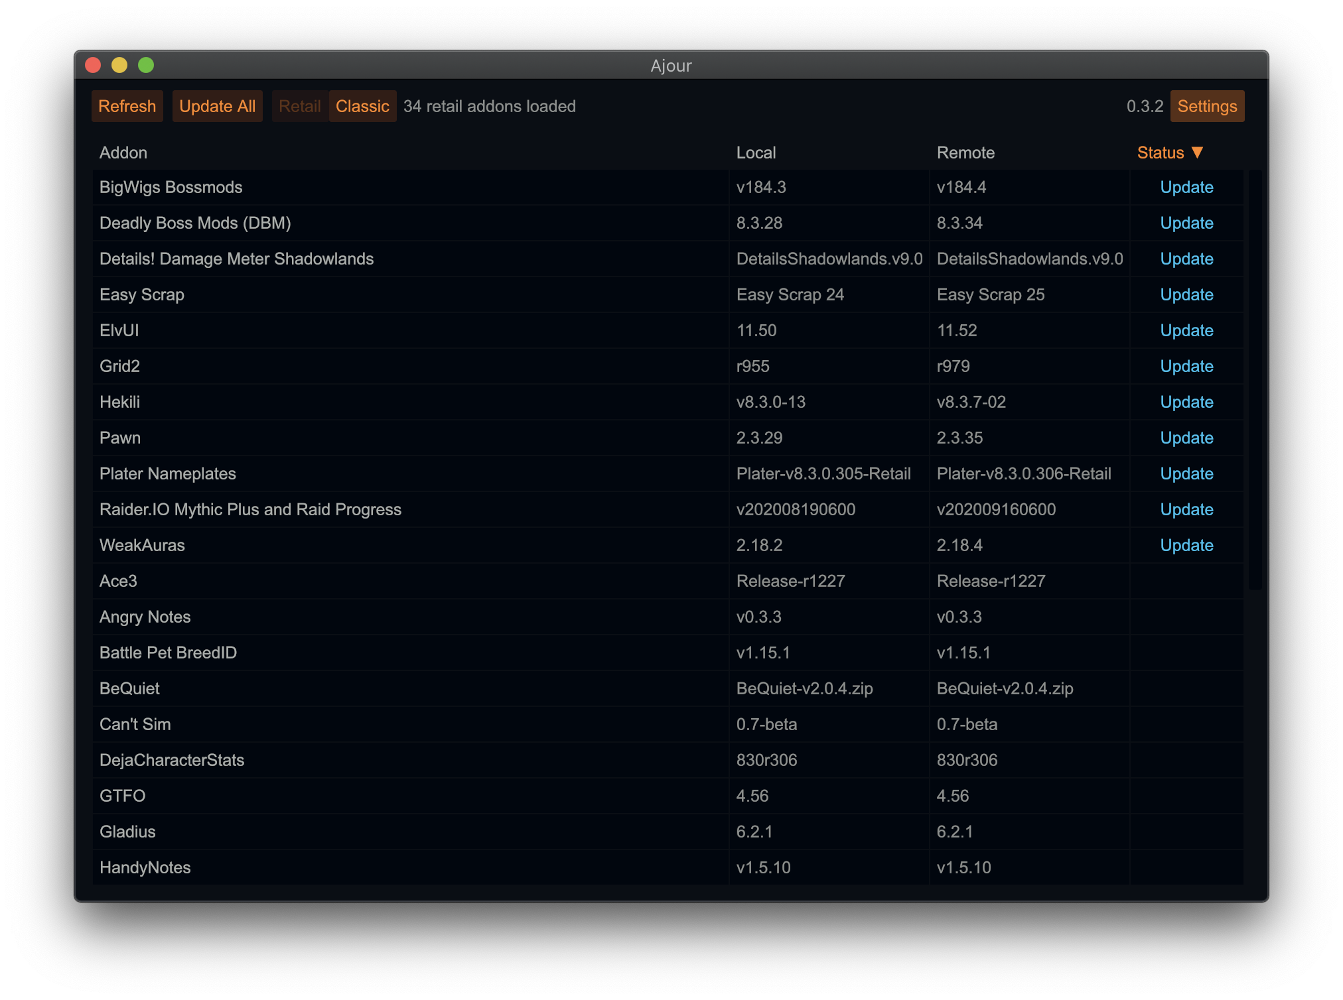Select the Ace3 addon row
The height and width of the screenshot is (1000, 1343).
click(x=118, y=581)
